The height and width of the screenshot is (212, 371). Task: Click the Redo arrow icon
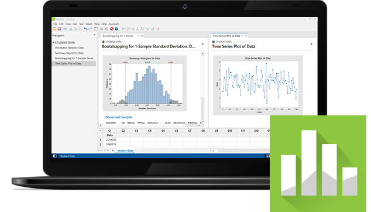(x=90, y=29)
